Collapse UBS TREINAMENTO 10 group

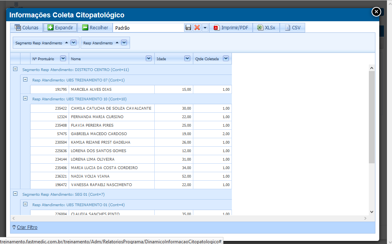click(25, 98)
